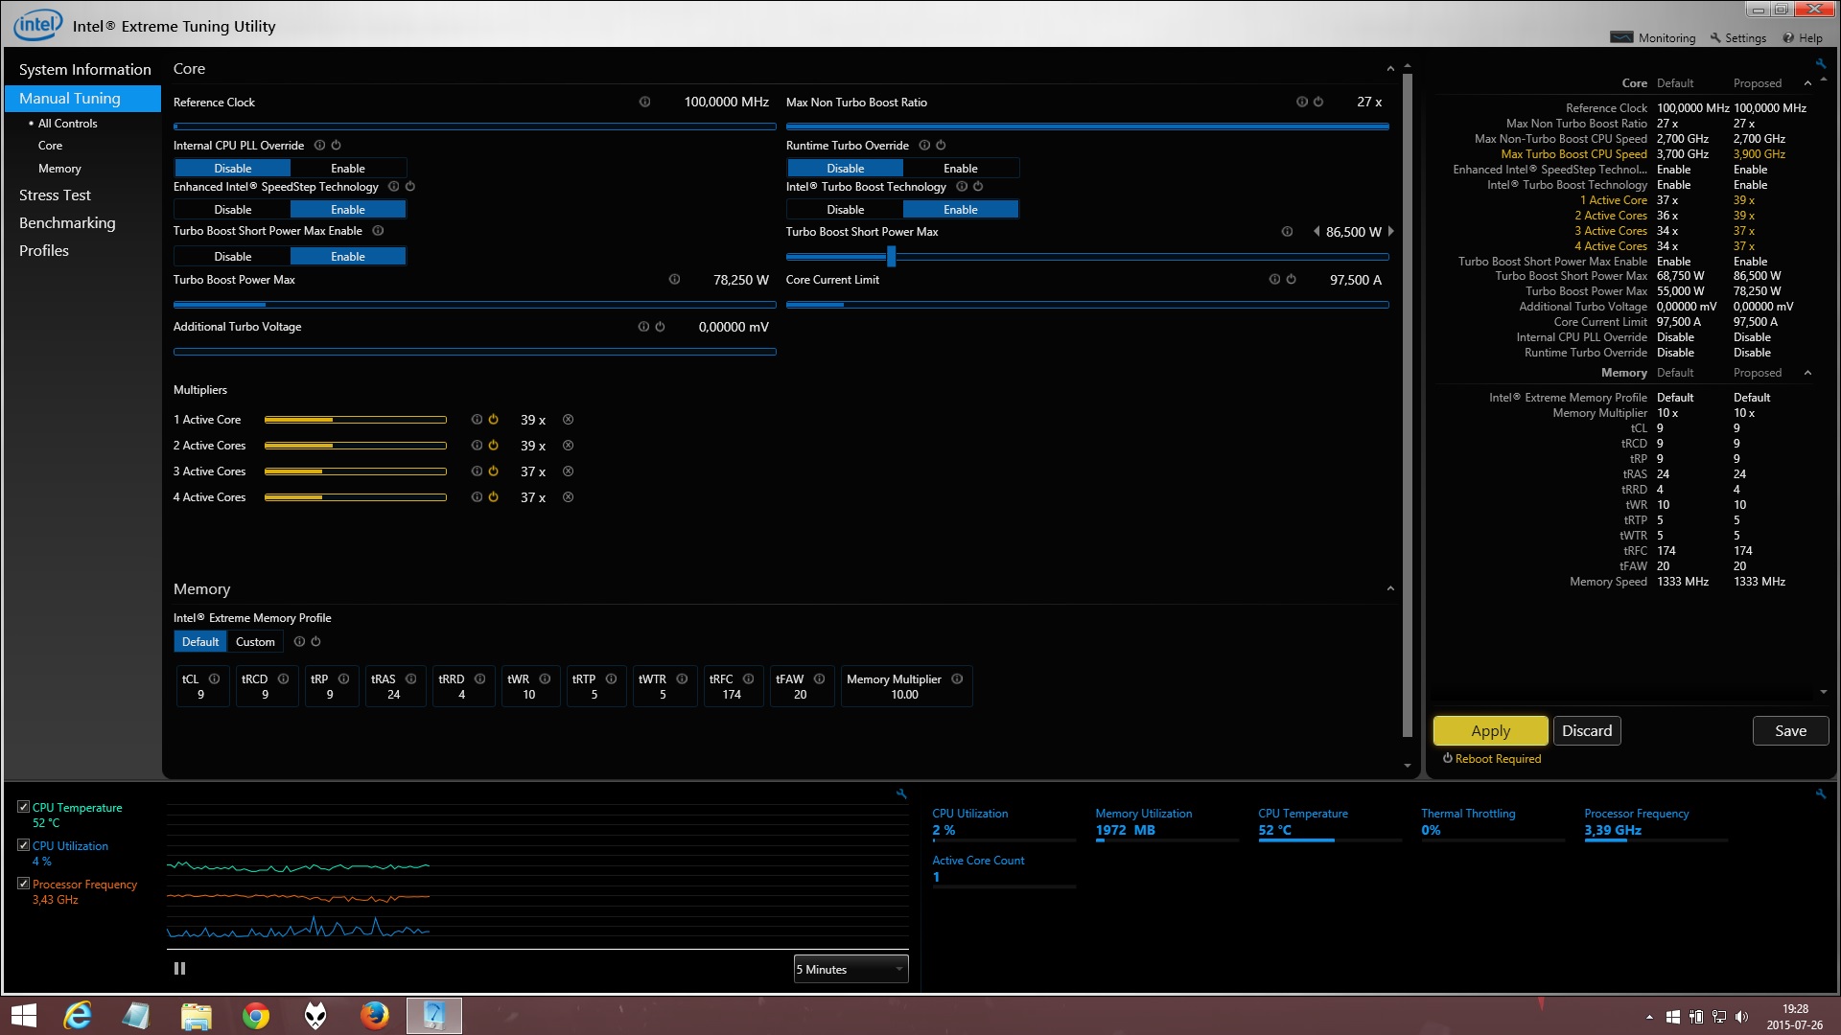Open File Explorer from the taskbar

pyautogui.click(x=196, y=1015)
